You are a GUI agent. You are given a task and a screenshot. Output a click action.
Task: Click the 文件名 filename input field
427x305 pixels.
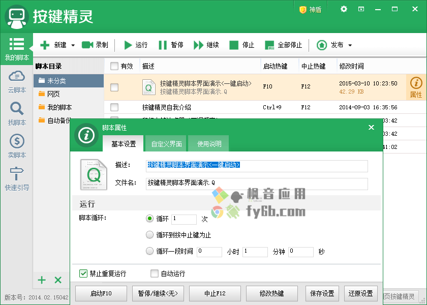coord(257,184)
